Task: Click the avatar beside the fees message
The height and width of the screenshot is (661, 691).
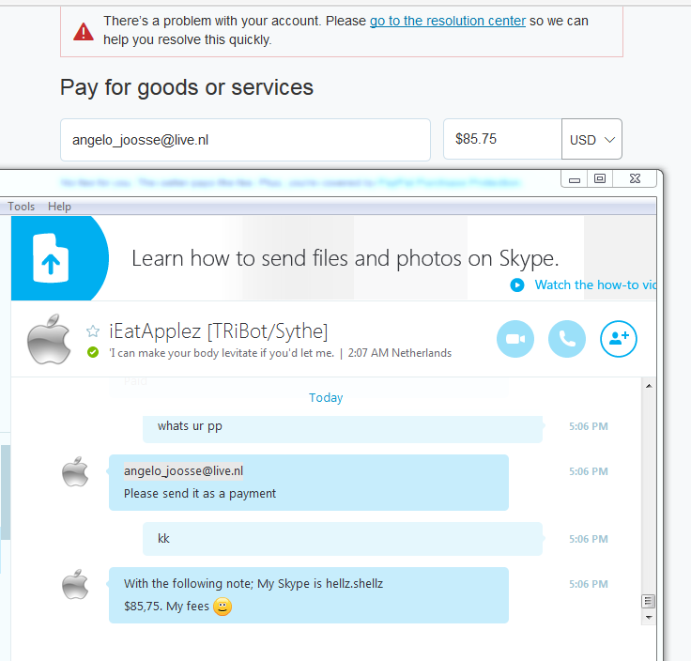Action: (75, 584)
